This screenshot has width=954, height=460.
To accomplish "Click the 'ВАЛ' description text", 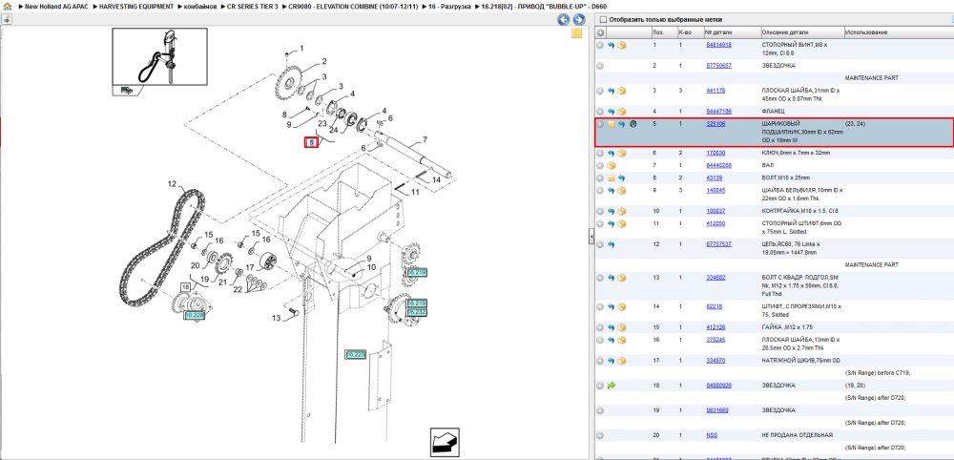I will (x=767, y=165).
